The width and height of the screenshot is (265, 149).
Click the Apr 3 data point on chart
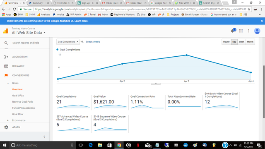187,55
